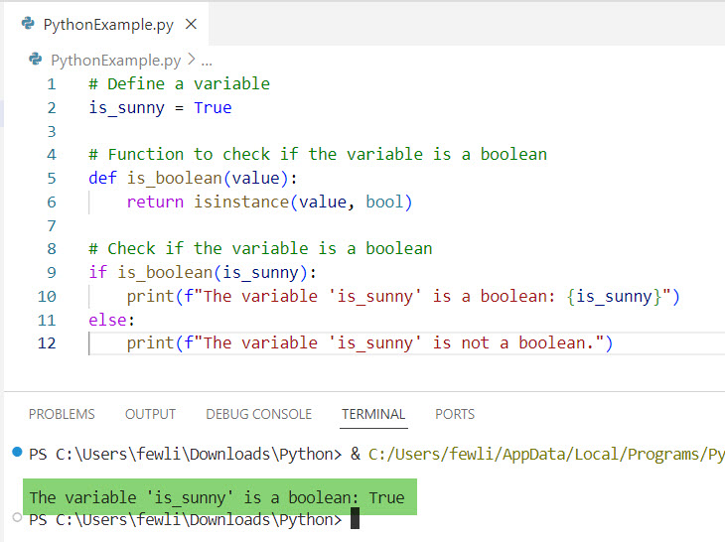The height and width of the screenshot is (542, 725).
Task: Click the 'True' value on line 2
Action: click(213, 107)
